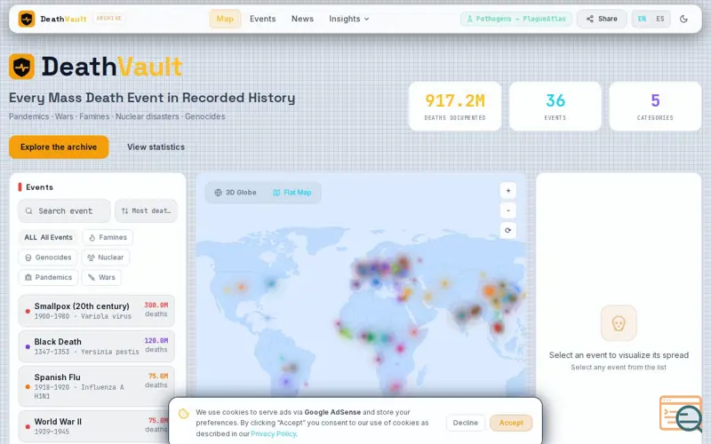Open the Share button

[602, 19]
